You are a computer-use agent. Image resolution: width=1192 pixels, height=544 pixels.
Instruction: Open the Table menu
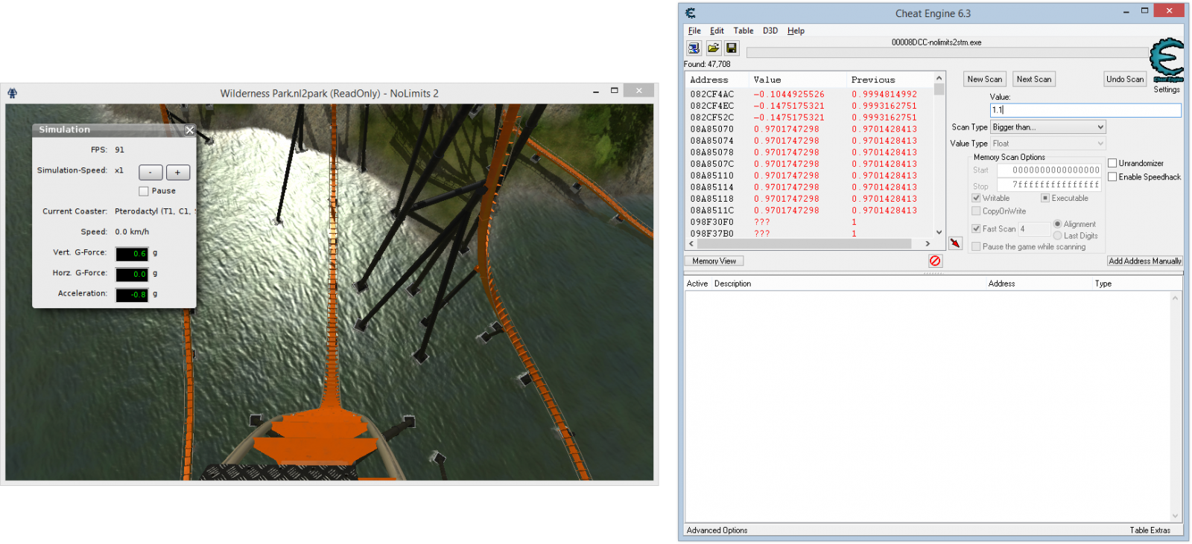tap(743, 31)
